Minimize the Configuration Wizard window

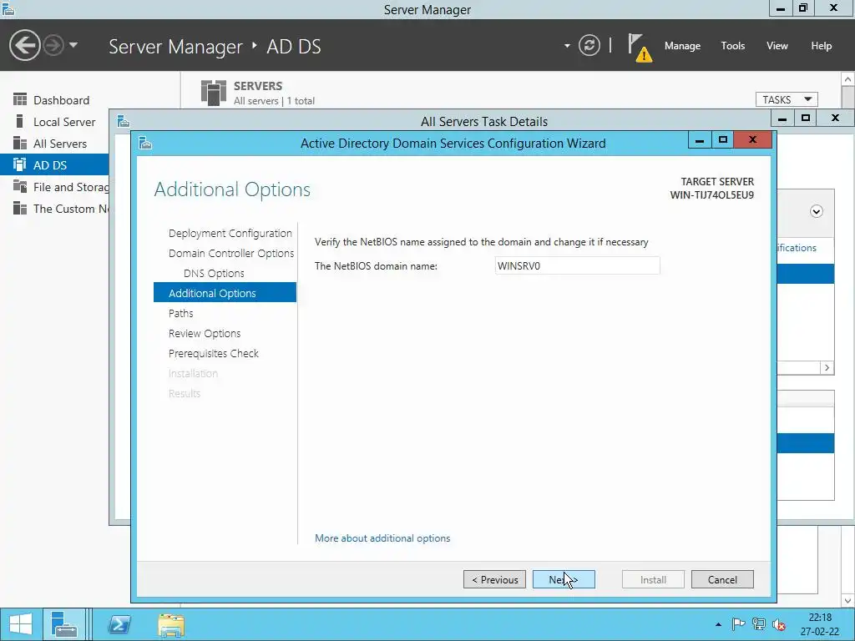click(700, 139)
